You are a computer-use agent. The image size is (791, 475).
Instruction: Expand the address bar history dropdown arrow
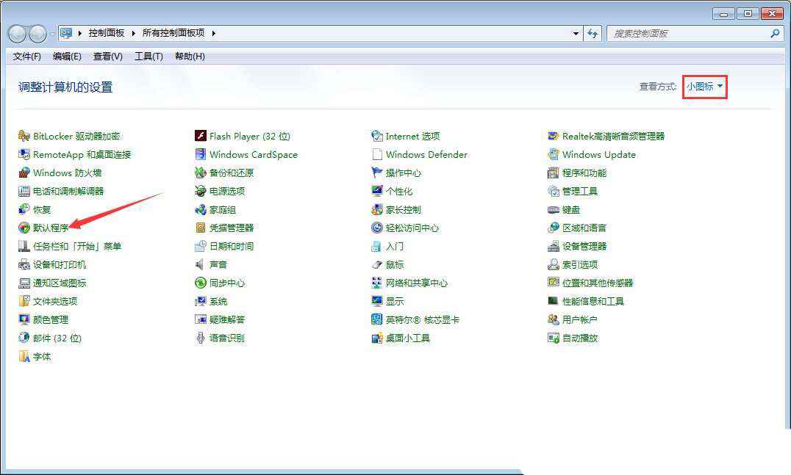click(x=576, y=34)
